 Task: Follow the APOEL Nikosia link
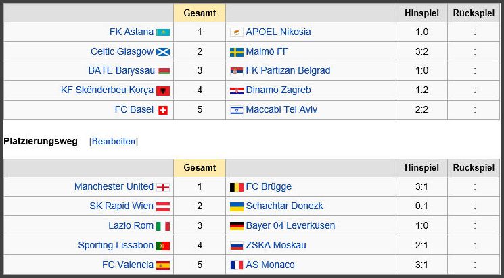click(x=278, y=32)
